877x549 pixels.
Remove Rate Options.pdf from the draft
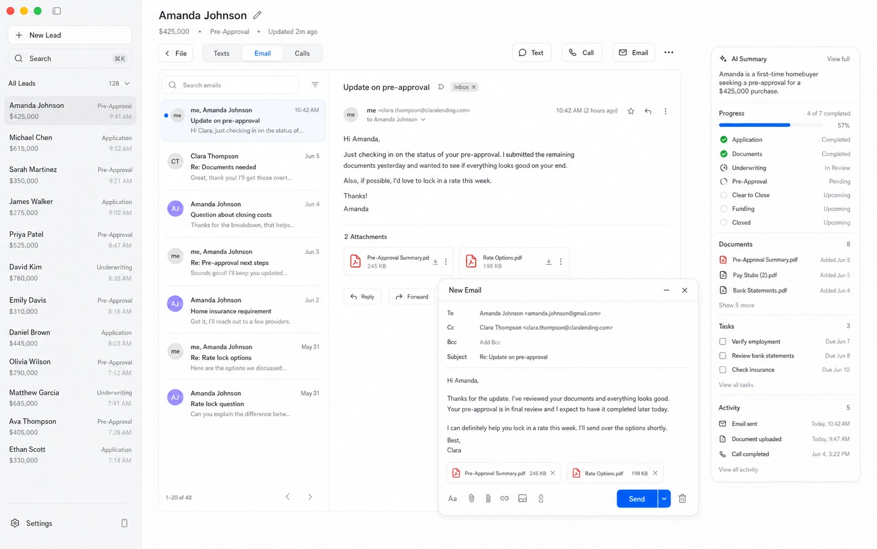tap(655, 473)
